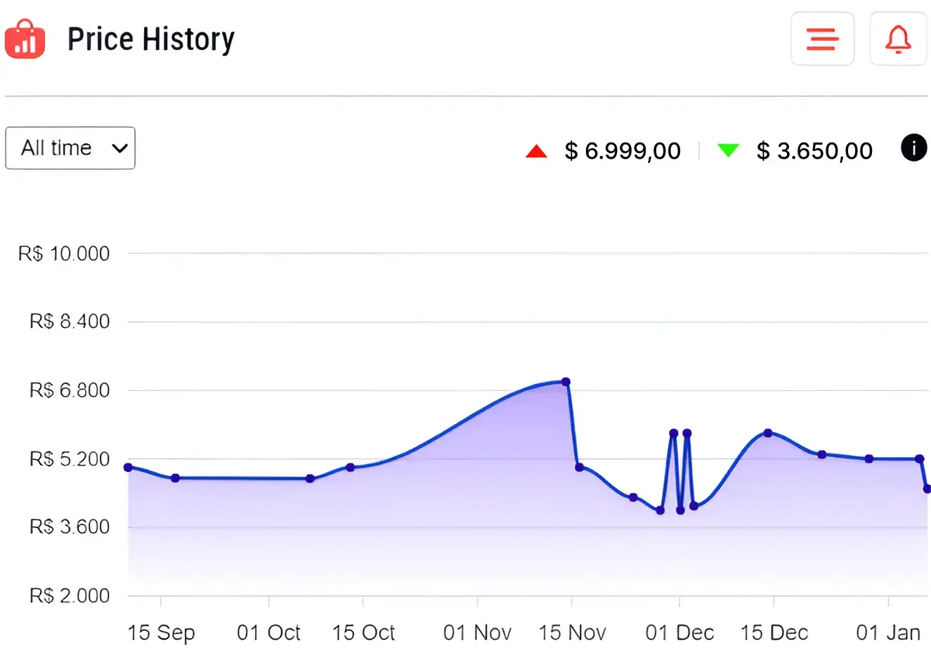Click the data point near 15 Oct
The width and height of the screenshot is (931, 660).
click(350, 467)
